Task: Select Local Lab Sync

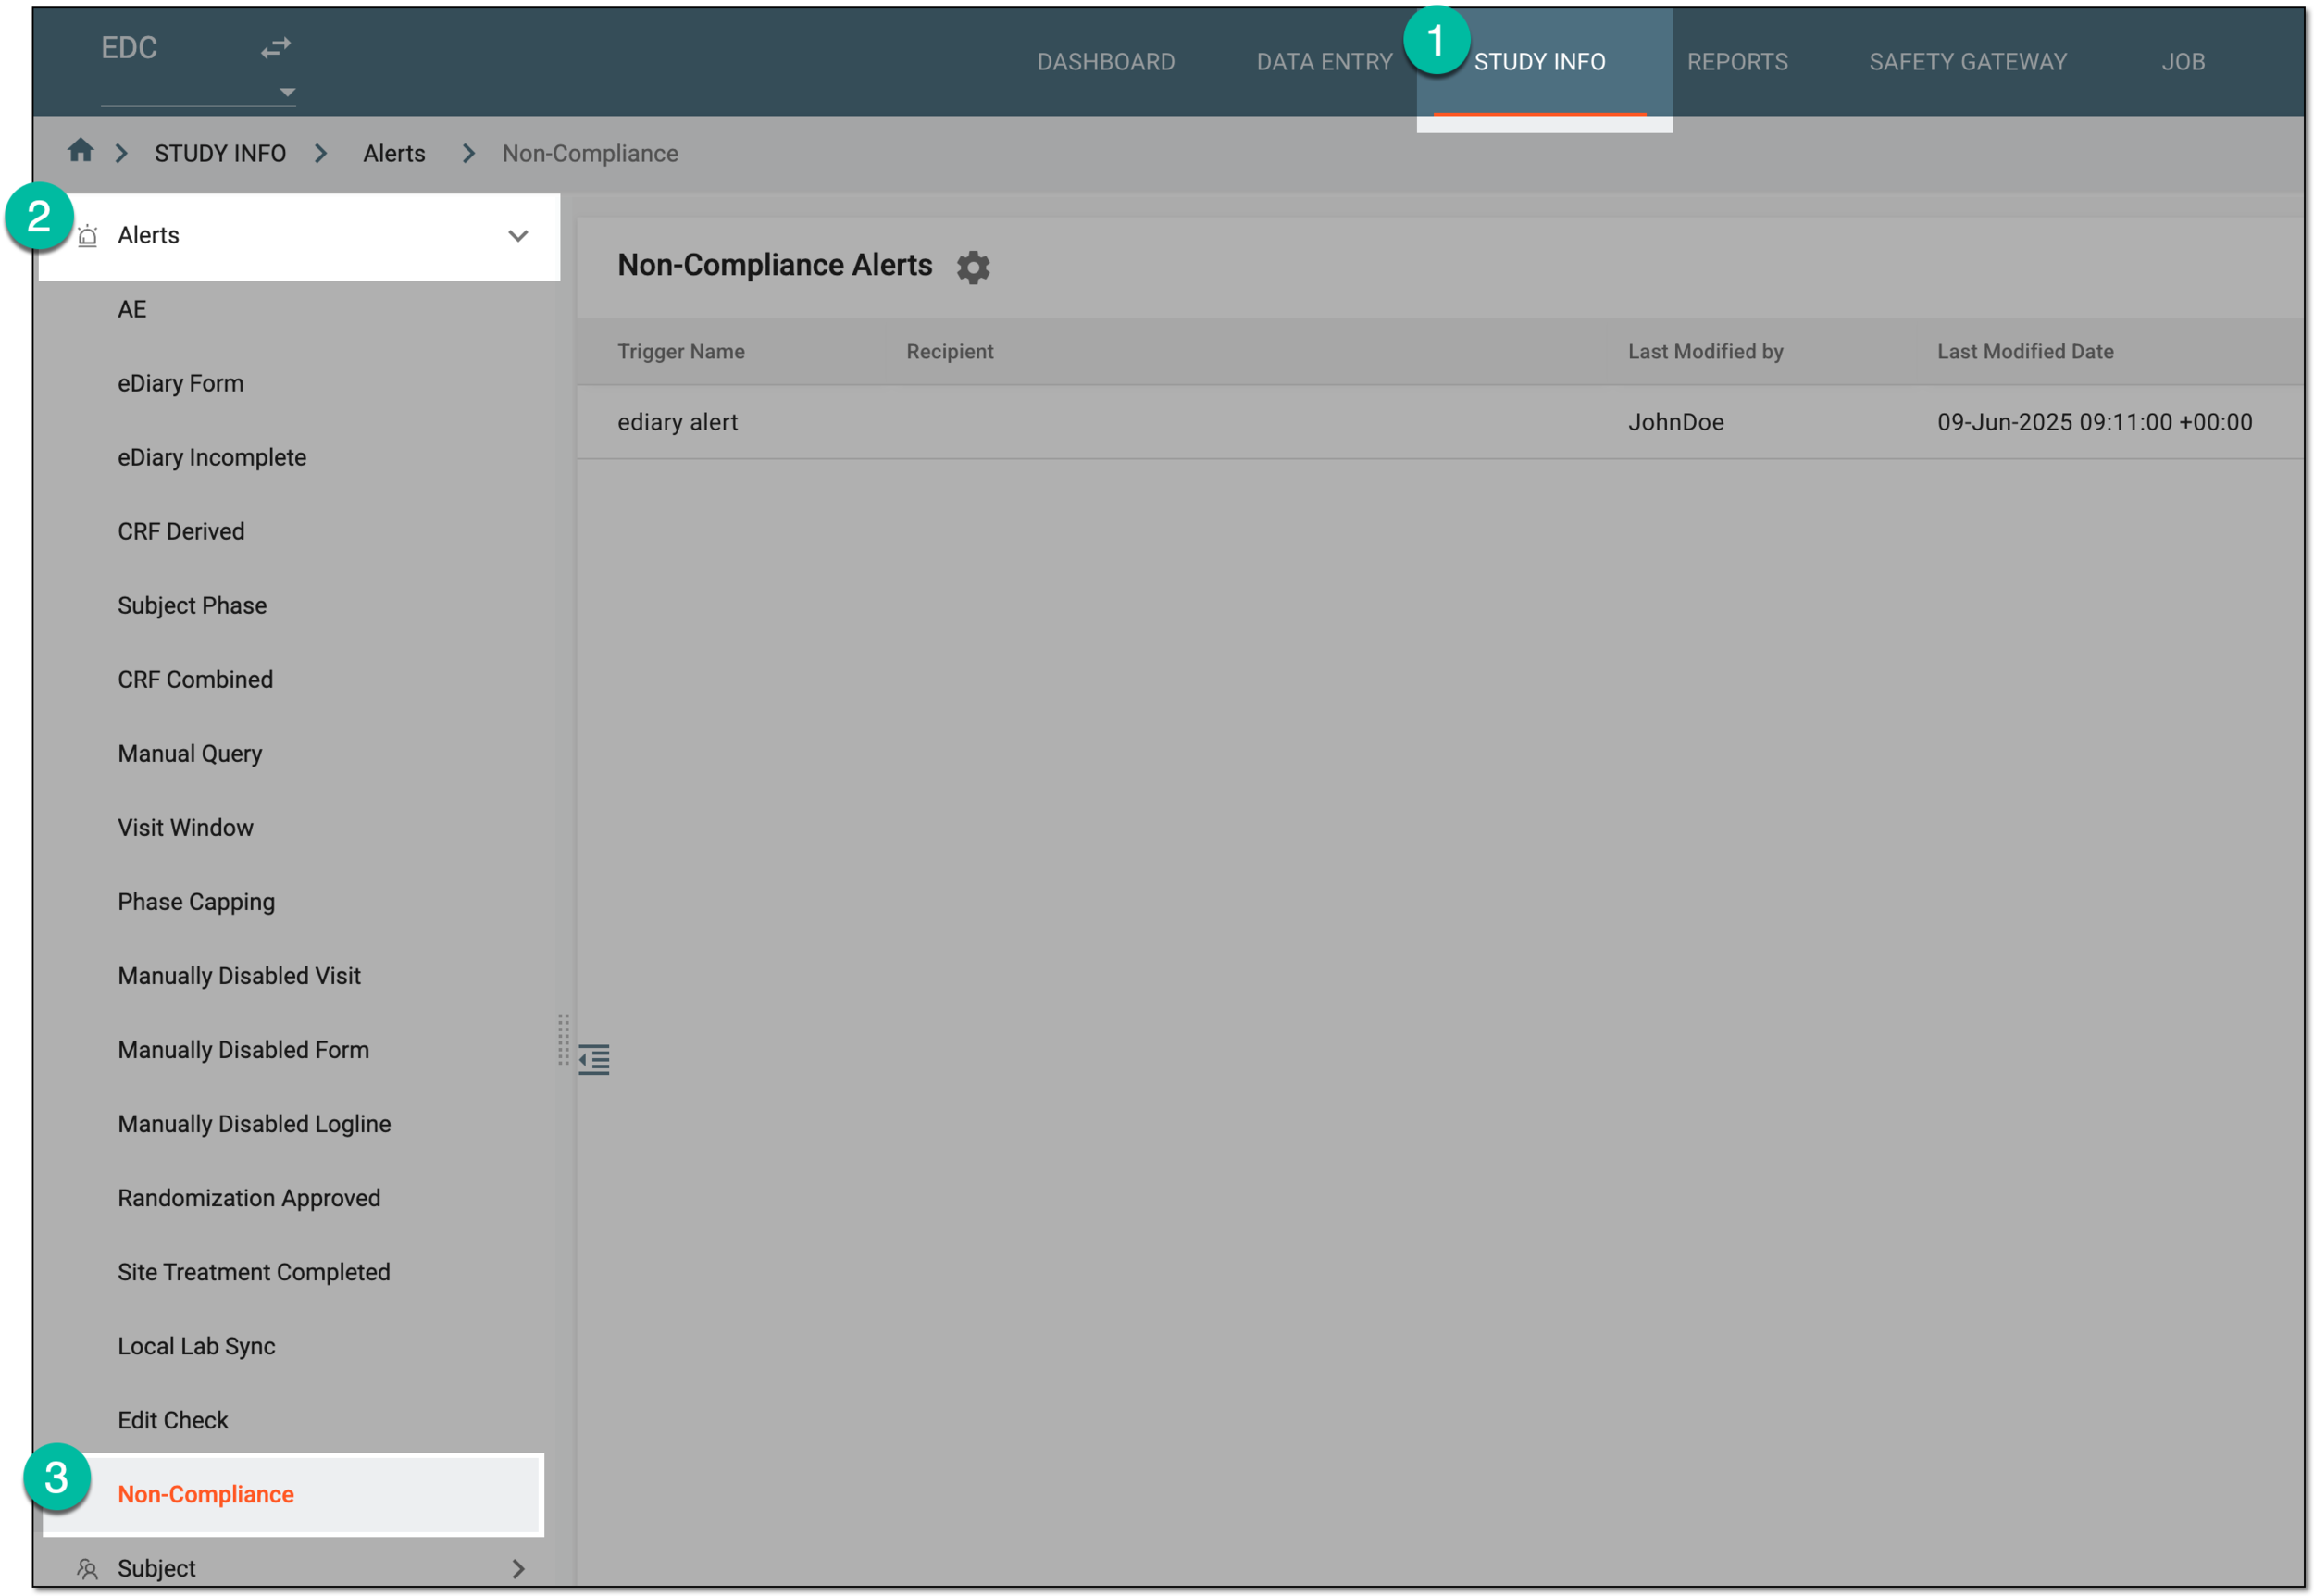Action: (196, 1345)
